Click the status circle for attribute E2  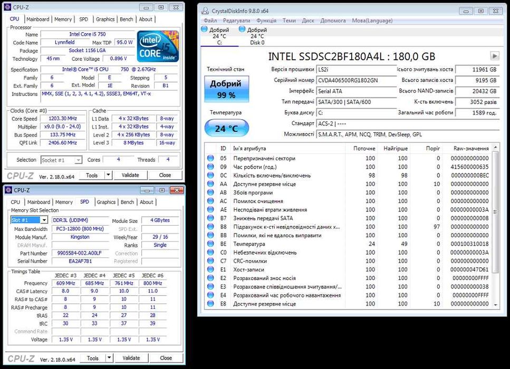(x=210, y=278)
